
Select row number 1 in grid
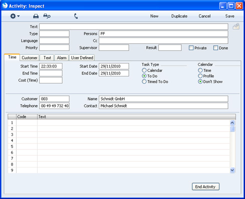coord(12,123)
